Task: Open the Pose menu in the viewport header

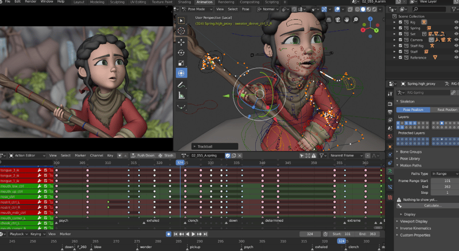Action: click(246, 9)
